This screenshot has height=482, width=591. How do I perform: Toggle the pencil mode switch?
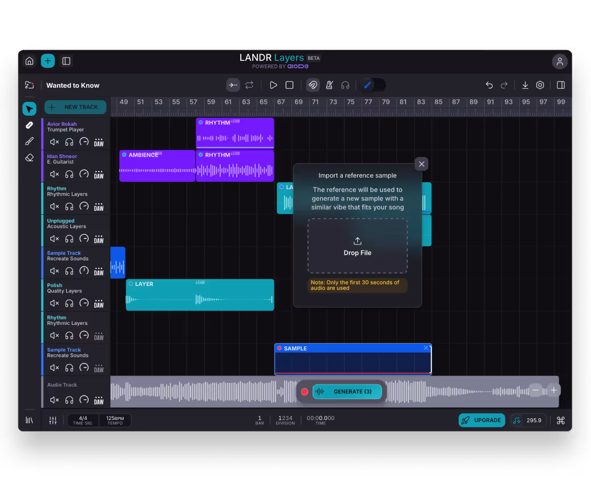tap(373, 85)
